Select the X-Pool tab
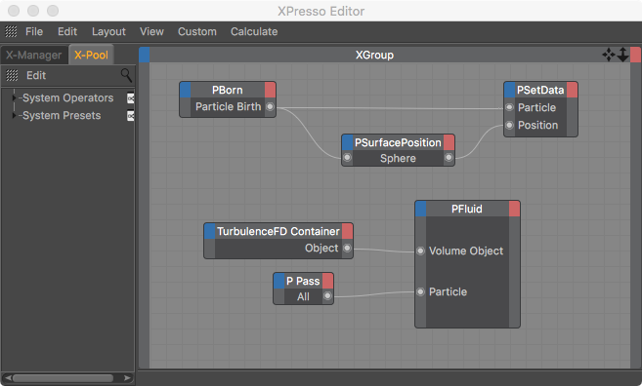The image size is (642, 386). click(x=91, y=55)
